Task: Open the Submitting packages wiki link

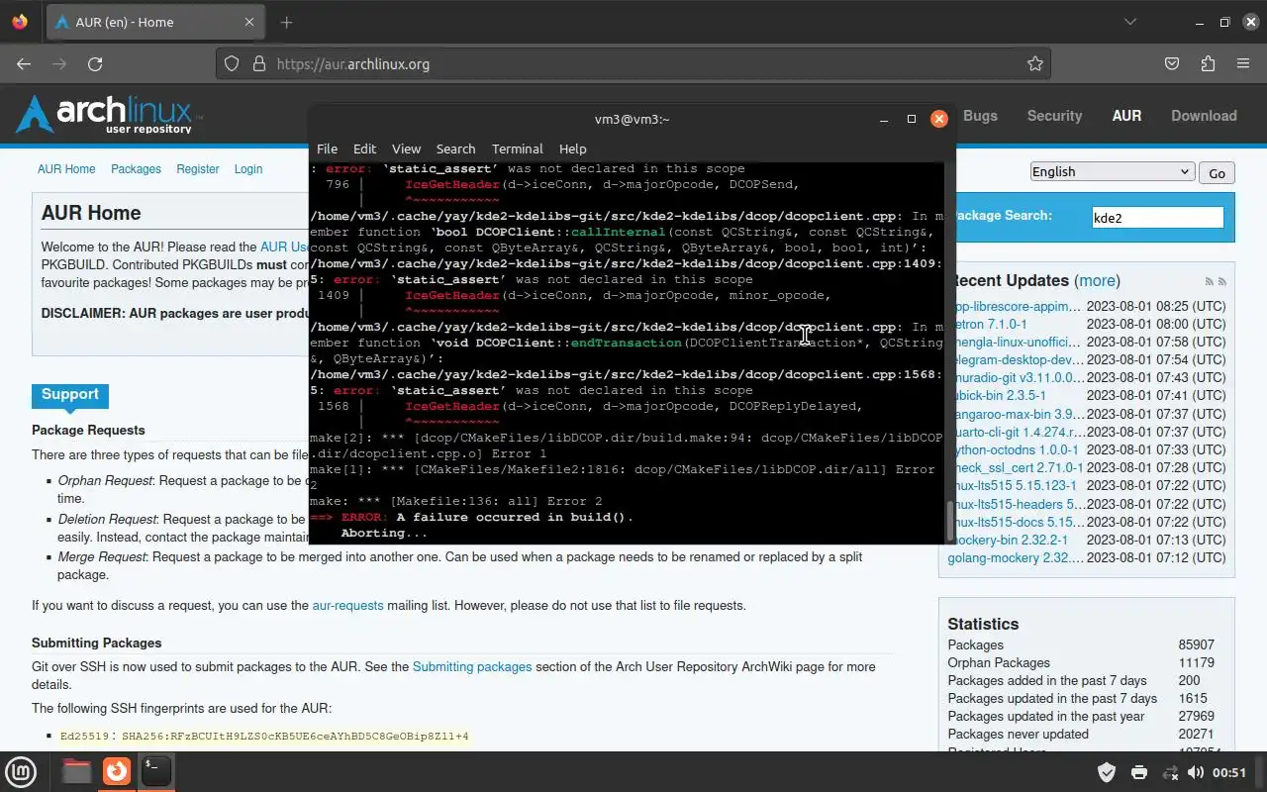Action: (x=472, y=666)
